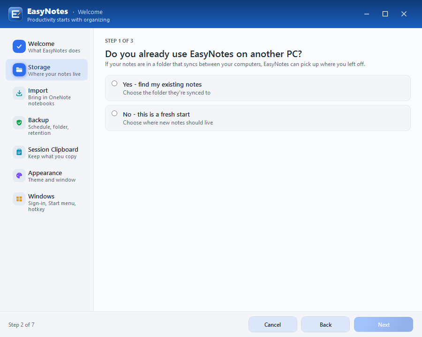Go to the Windows step label

click(x=41, y=196)
